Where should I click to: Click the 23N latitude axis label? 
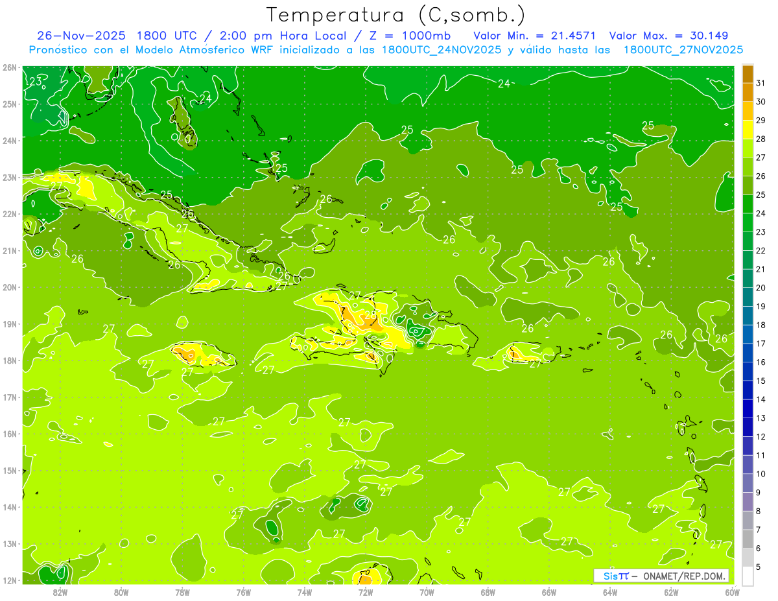(x=9, y=177)
